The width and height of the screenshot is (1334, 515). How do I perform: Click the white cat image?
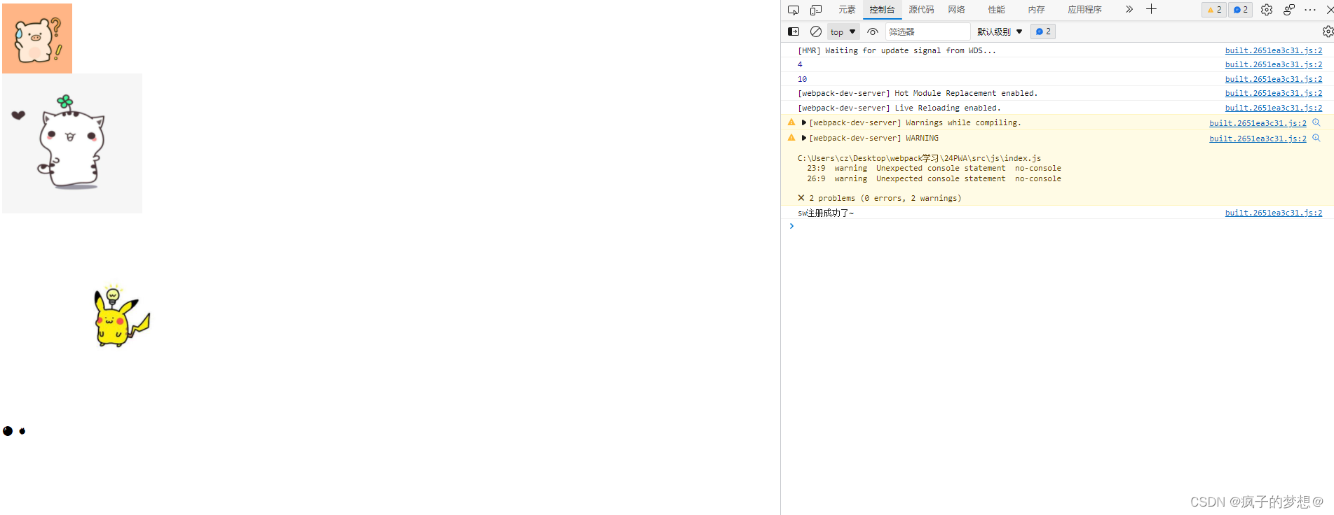coord(72,143)
